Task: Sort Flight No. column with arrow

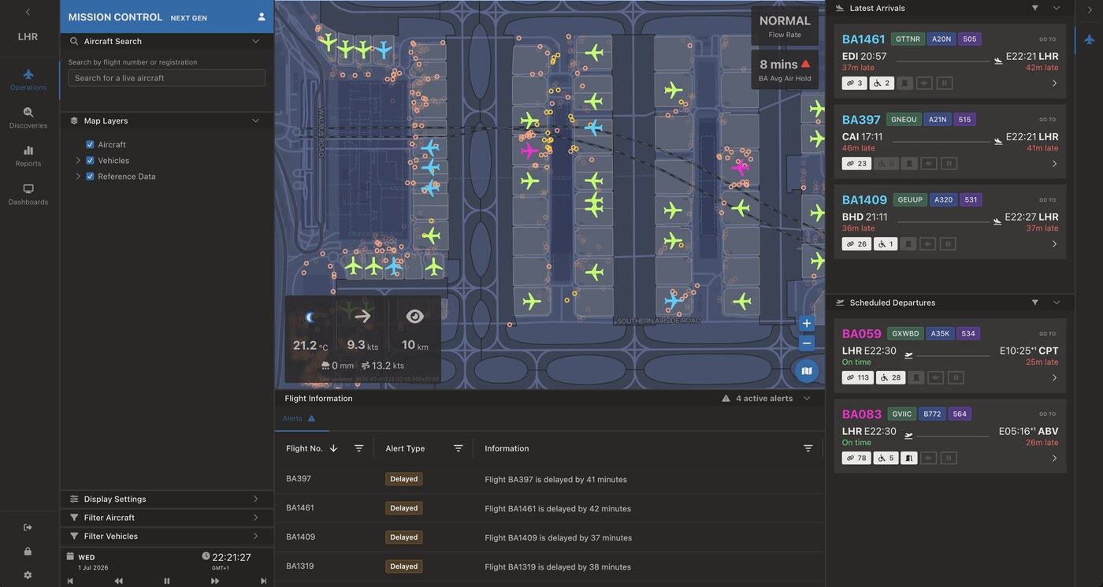Action: point(333,448)
